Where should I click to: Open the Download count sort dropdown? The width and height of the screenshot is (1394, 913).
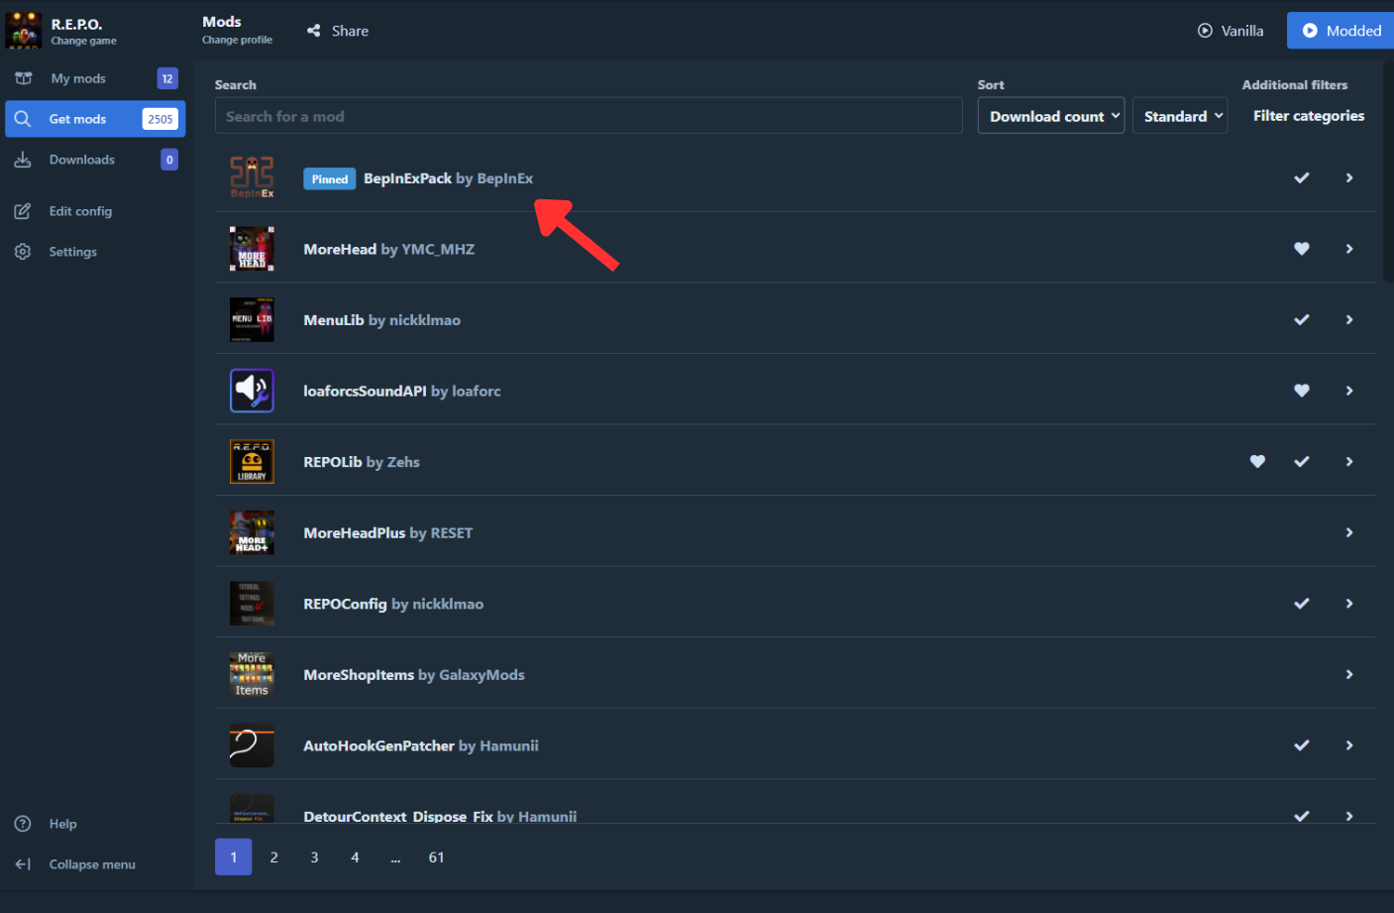[1051, 116]
